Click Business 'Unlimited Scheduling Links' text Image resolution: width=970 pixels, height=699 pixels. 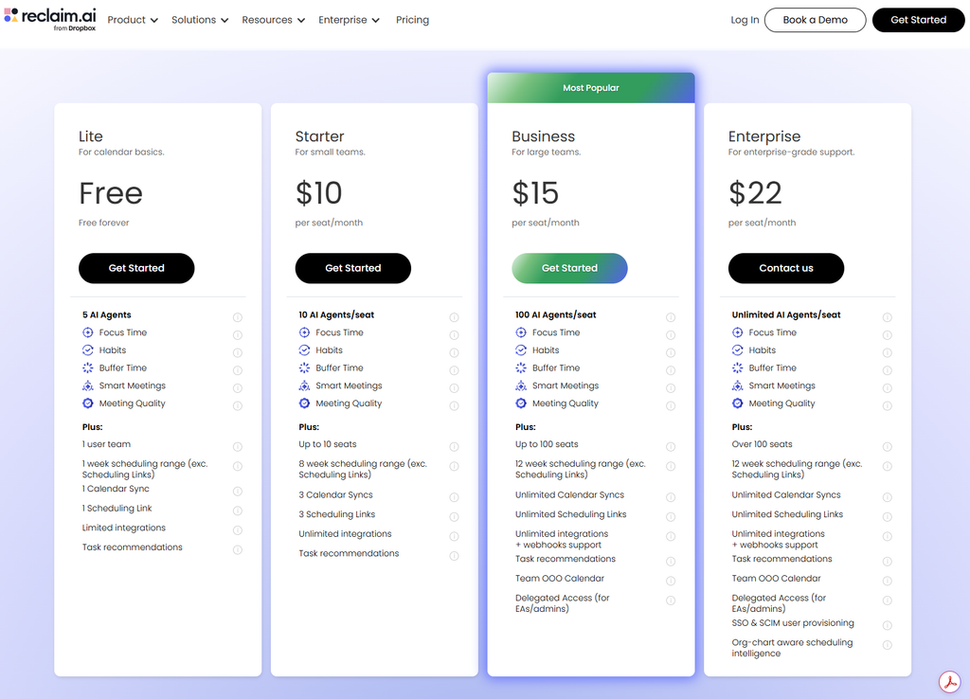coord(571,514)
